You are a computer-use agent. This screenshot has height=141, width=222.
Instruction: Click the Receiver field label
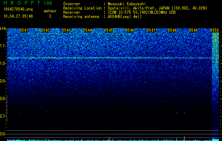click(72, 12)
